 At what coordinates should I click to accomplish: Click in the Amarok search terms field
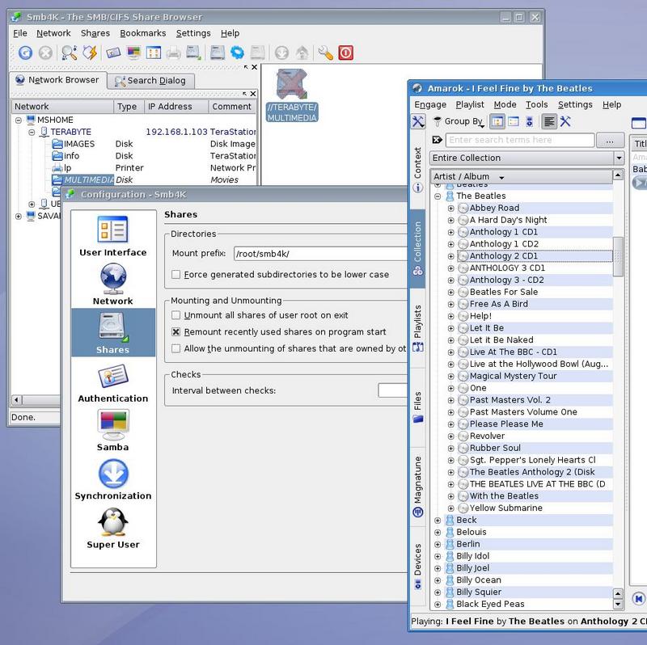[520, 140]
